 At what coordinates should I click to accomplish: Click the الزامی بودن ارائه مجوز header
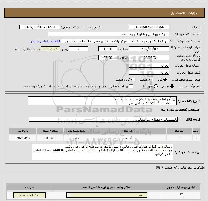pyautogui.click(x=181, y=187)
